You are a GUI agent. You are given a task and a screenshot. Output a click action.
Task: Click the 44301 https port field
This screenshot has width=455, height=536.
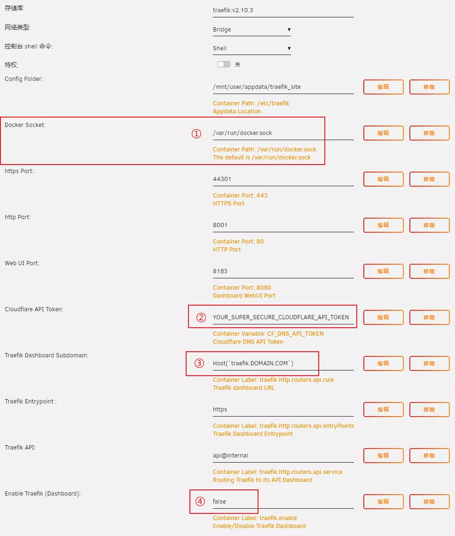pos(283,179)
